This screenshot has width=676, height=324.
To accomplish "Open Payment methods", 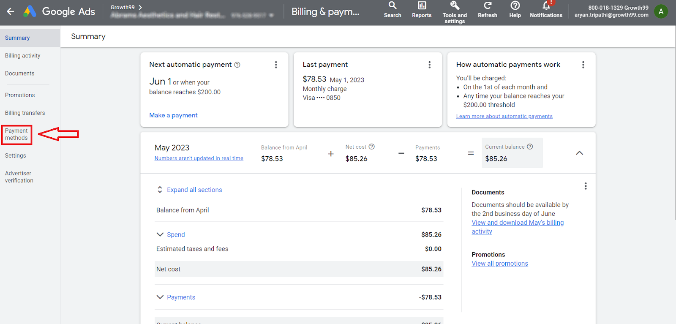I will coord(16,134).
